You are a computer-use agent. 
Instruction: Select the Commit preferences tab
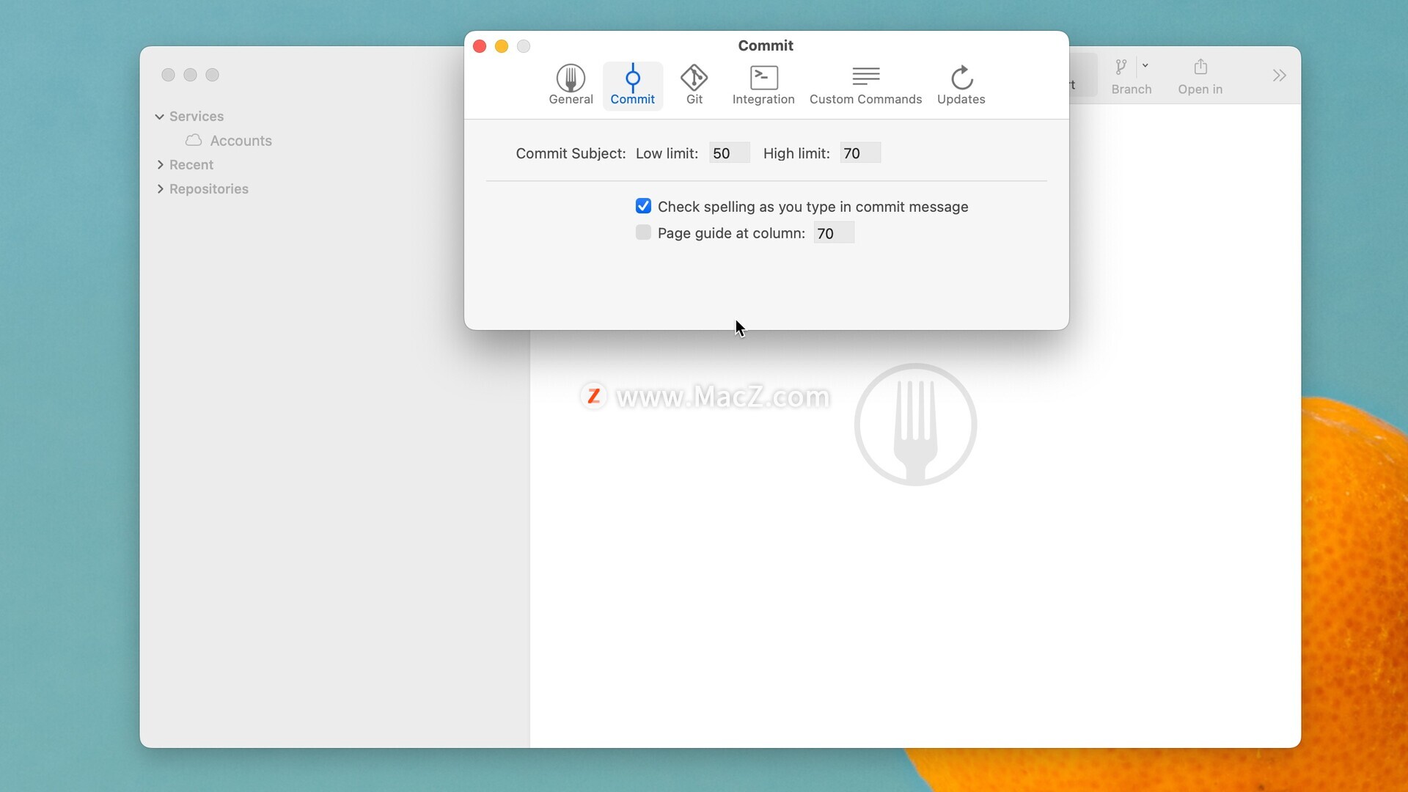coord(632,85)
